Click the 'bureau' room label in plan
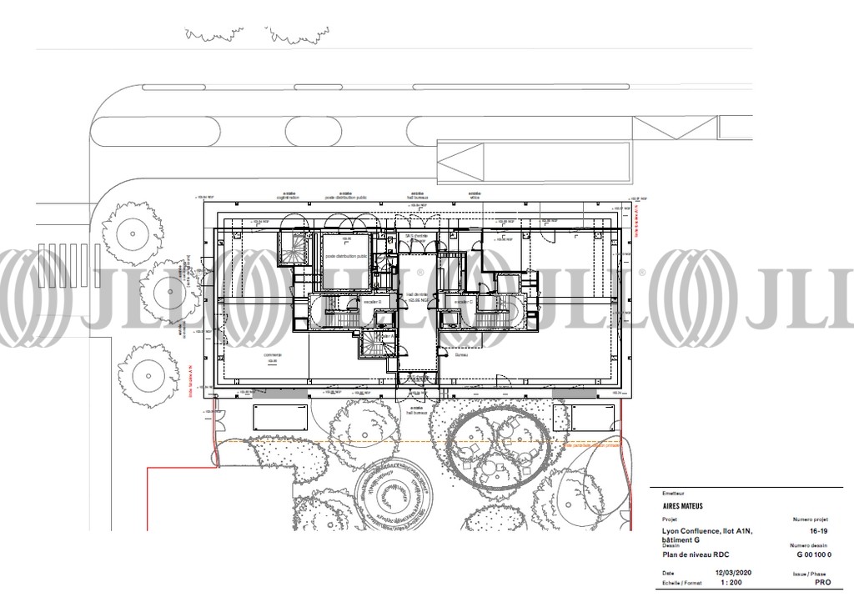 pyautogui.click(x=461, y=355)
